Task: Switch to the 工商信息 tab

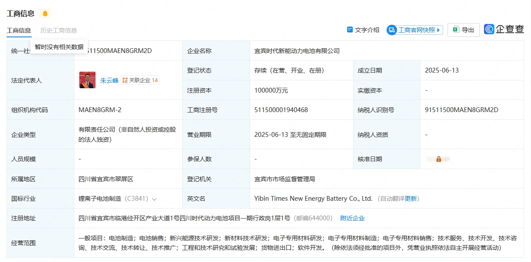Action: click(x=19, y=30)
